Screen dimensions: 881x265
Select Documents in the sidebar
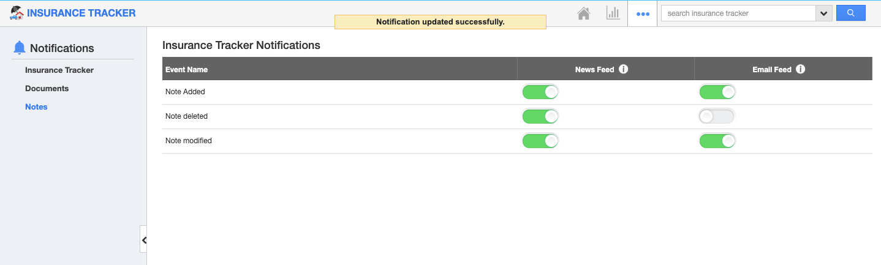47,88
